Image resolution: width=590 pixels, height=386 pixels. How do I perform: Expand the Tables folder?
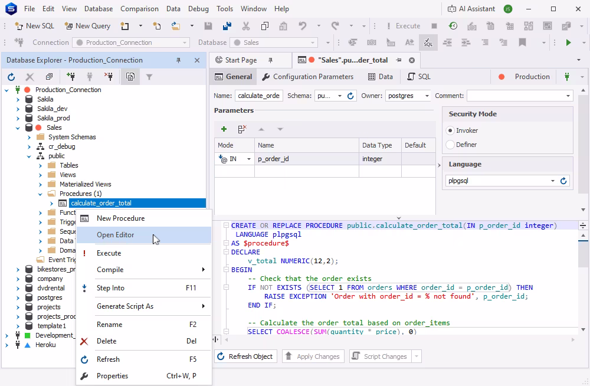(x=40, y=165)
